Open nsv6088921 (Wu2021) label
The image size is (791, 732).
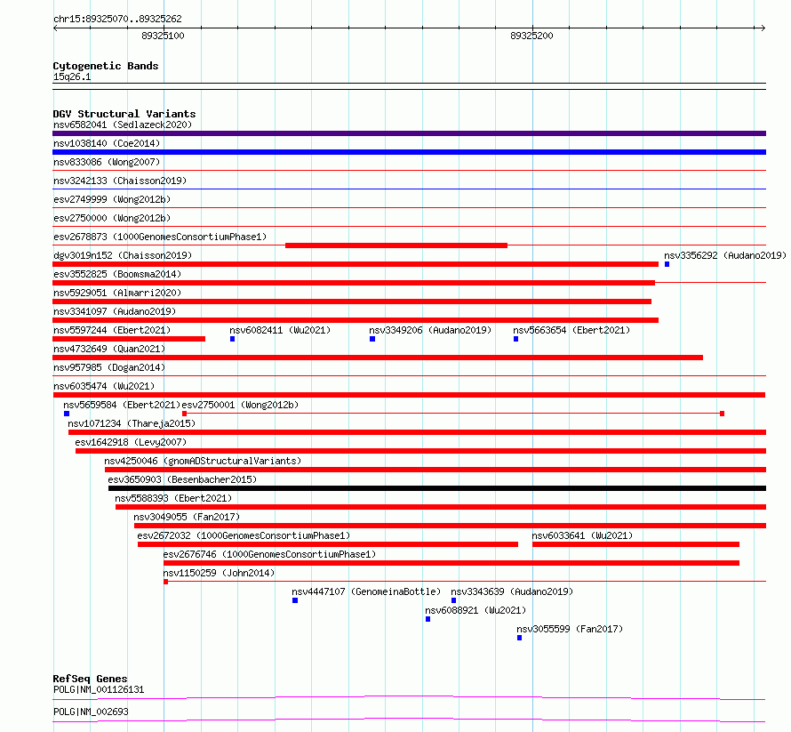[475, 610]
